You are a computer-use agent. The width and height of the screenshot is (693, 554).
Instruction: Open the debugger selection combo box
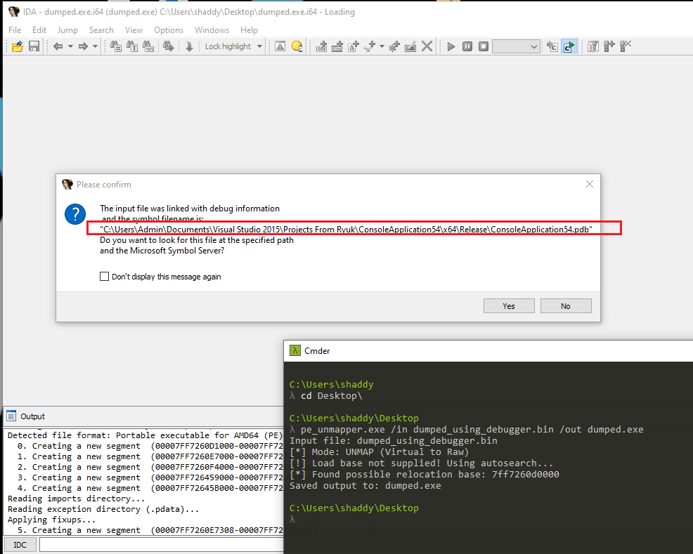coord(516,46)
